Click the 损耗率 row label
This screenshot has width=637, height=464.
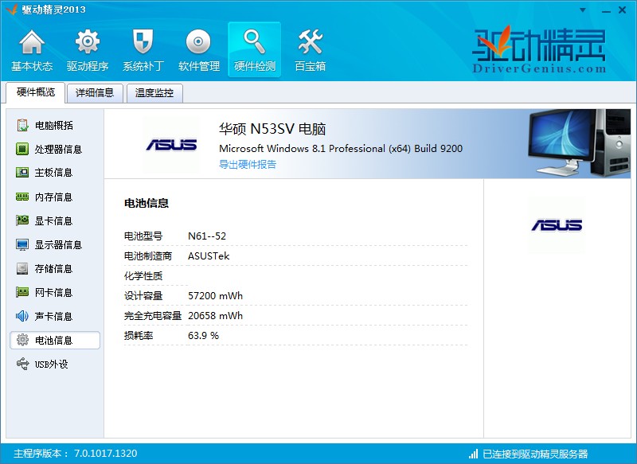click(139, 335)
